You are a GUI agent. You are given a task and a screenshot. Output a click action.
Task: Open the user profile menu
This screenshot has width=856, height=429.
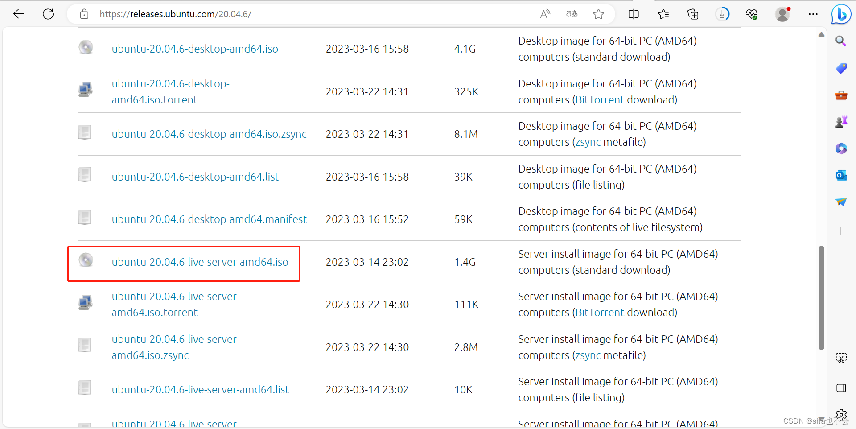coord(782,14)
